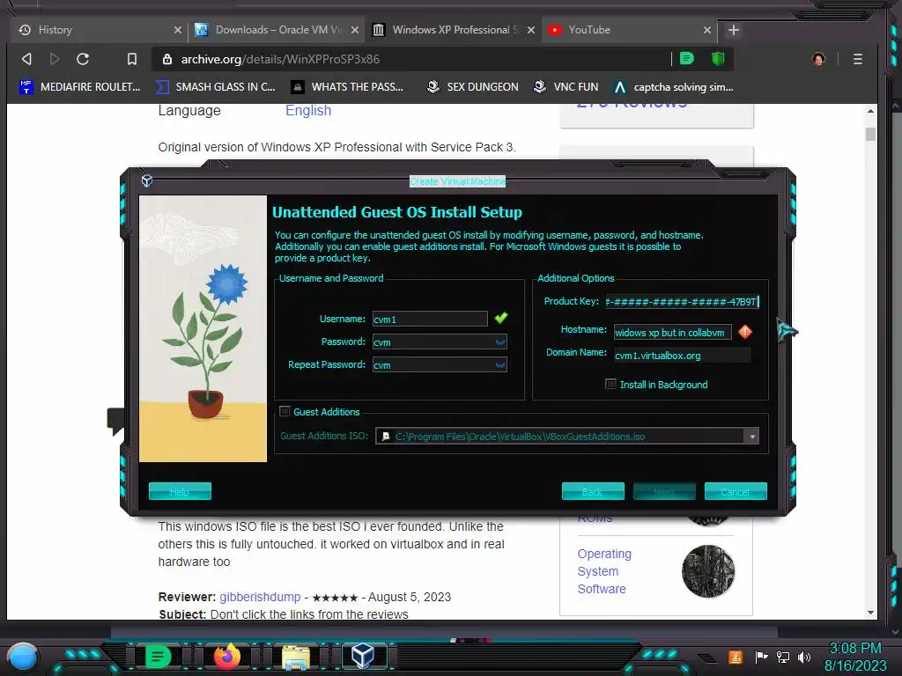Click the Repeat Password input field

[440, 365]
